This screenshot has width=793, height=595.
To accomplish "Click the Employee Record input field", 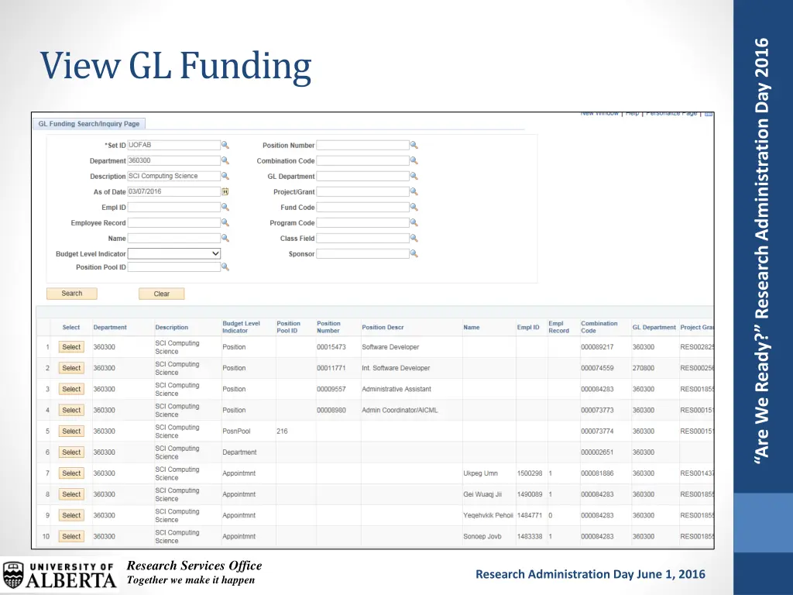I will click(174, 222).
